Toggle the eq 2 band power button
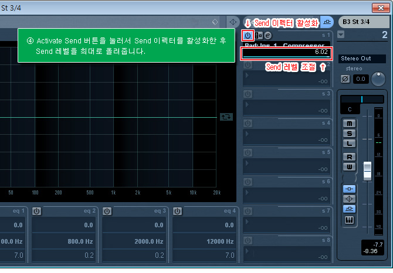The image size is (393, 273). (36, 211)
